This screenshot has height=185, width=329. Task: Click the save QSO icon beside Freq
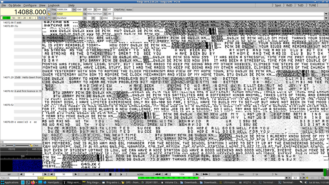(49, 10)
